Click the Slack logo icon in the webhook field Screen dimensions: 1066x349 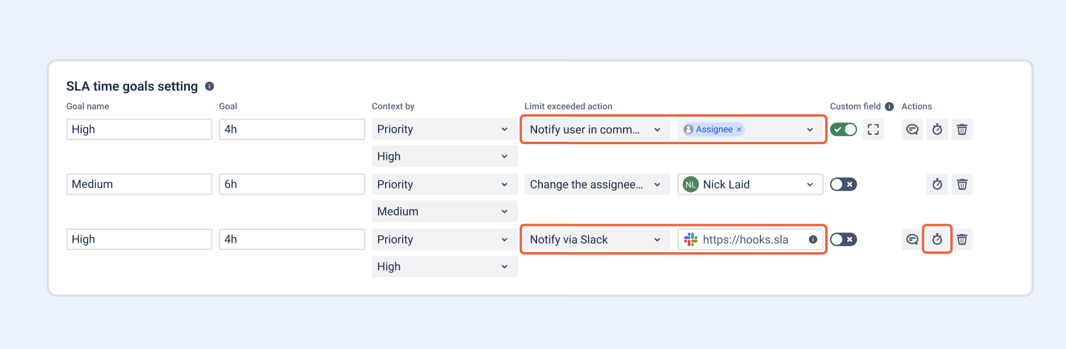(x=691, y=239)
